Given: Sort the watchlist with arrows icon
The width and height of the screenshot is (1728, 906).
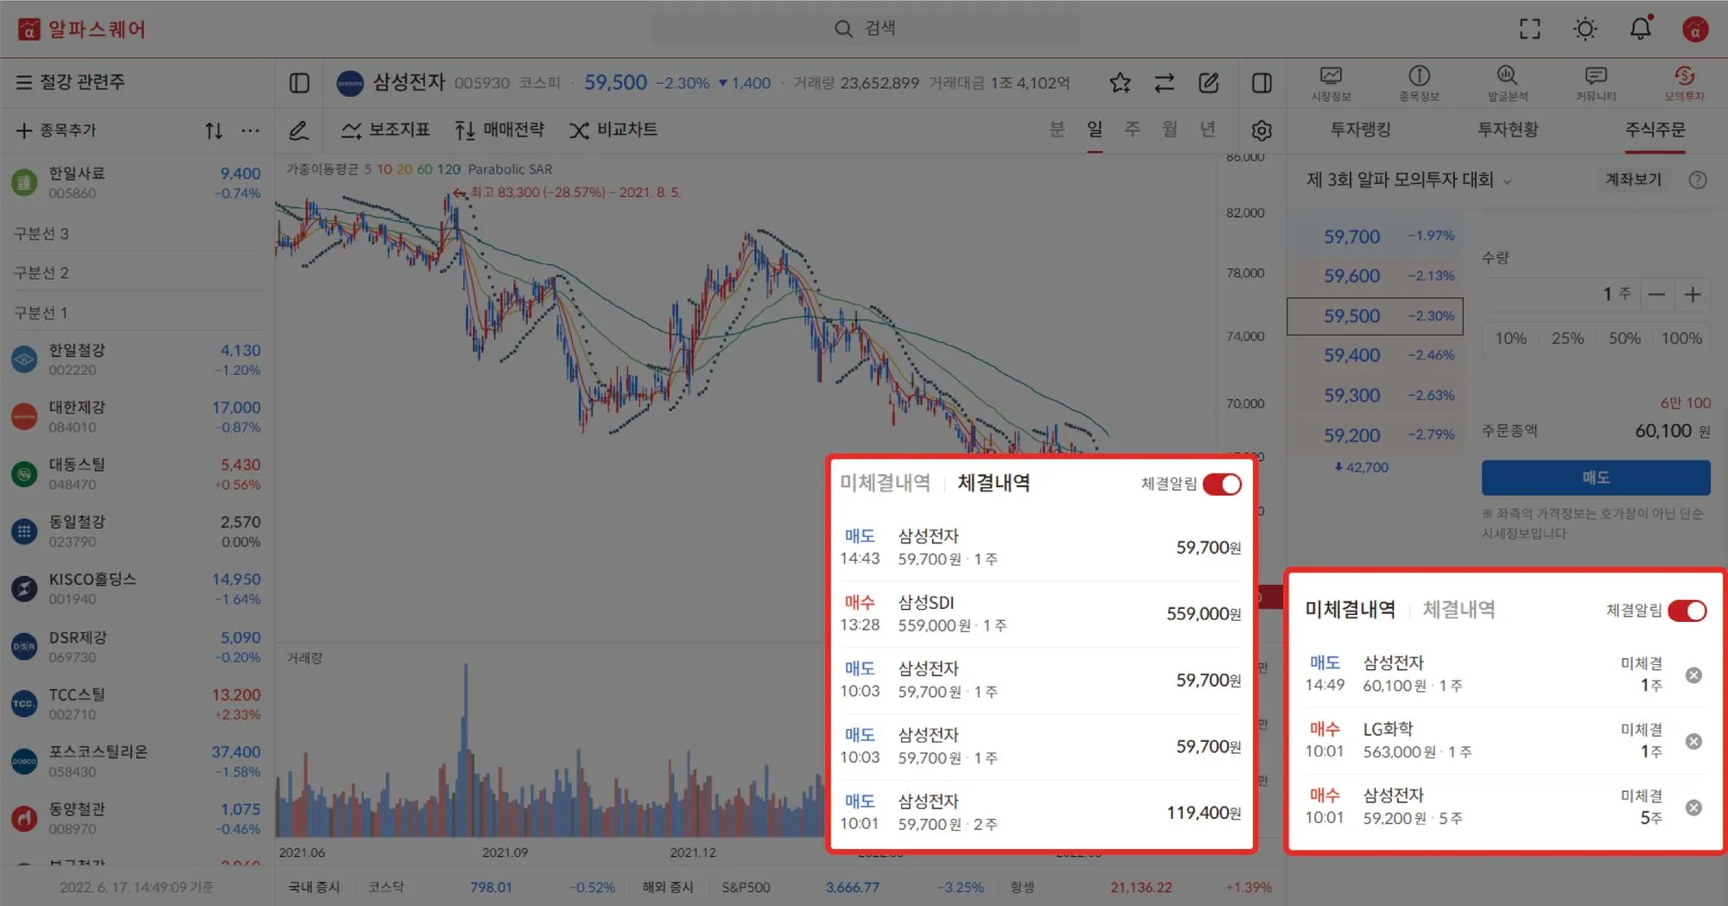Looking at the screenshot, I should (x=213, y=130).
